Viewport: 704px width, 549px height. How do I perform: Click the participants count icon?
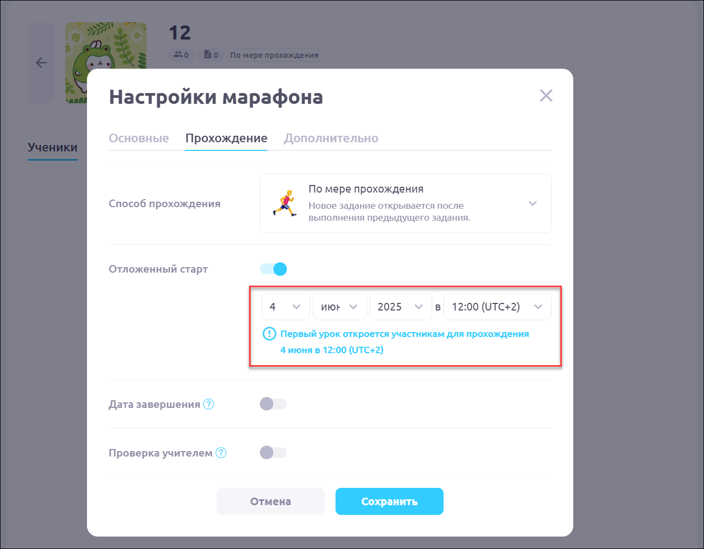(178, 55)
